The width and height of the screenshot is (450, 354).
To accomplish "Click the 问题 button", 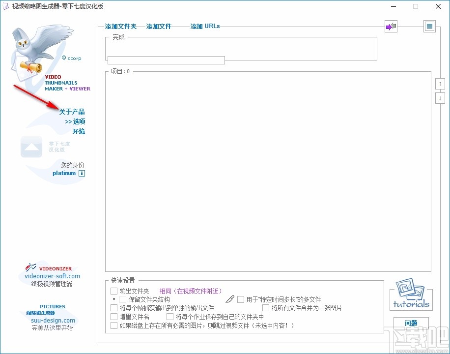I will pyautogui.click(x=411, y=323).
